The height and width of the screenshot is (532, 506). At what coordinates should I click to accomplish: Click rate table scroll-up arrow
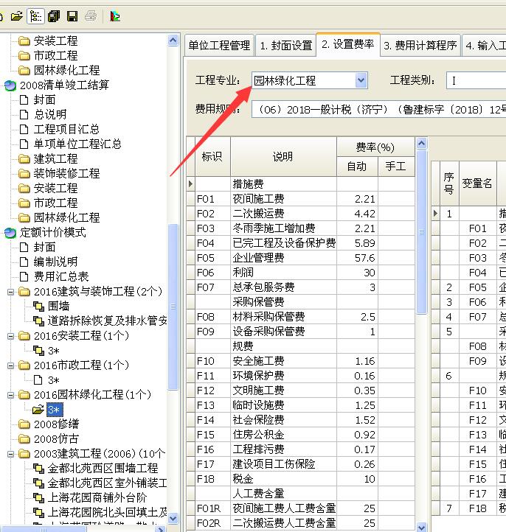(x=421, y=143)
